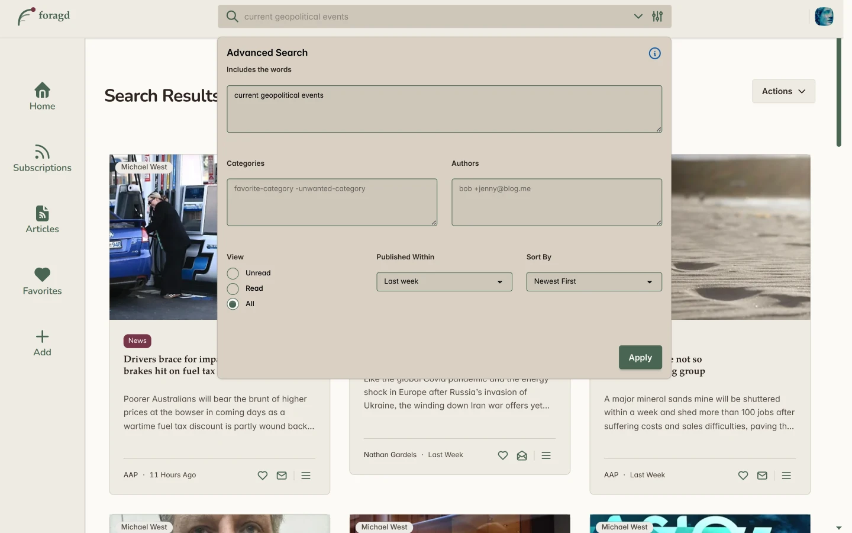Toggle the advanced search filter sliders icon
This screenshot has width=852, height=533.
[657, 17]
